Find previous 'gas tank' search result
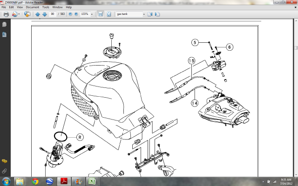 pyautogui.click(x=150, y=14)
